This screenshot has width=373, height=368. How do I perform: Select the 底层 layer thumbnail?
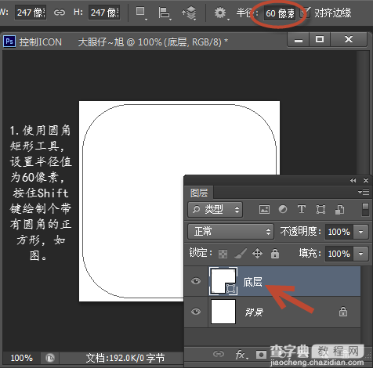(223, 281)
